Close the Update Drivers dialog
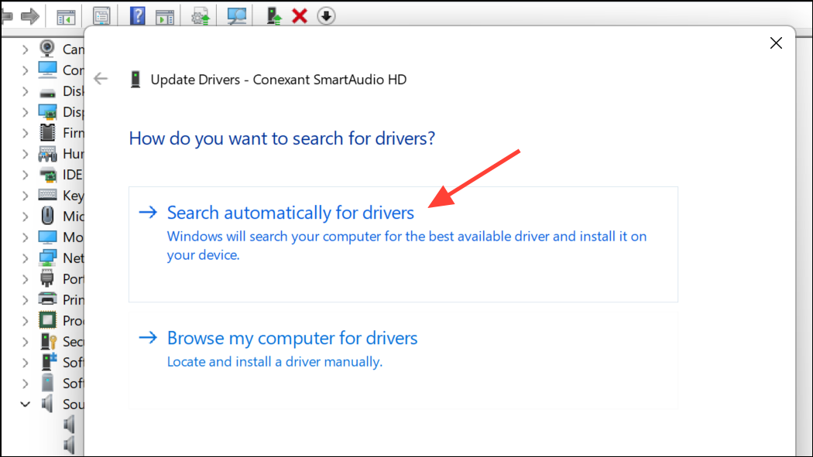813x457 pixels. pos(776,43)
